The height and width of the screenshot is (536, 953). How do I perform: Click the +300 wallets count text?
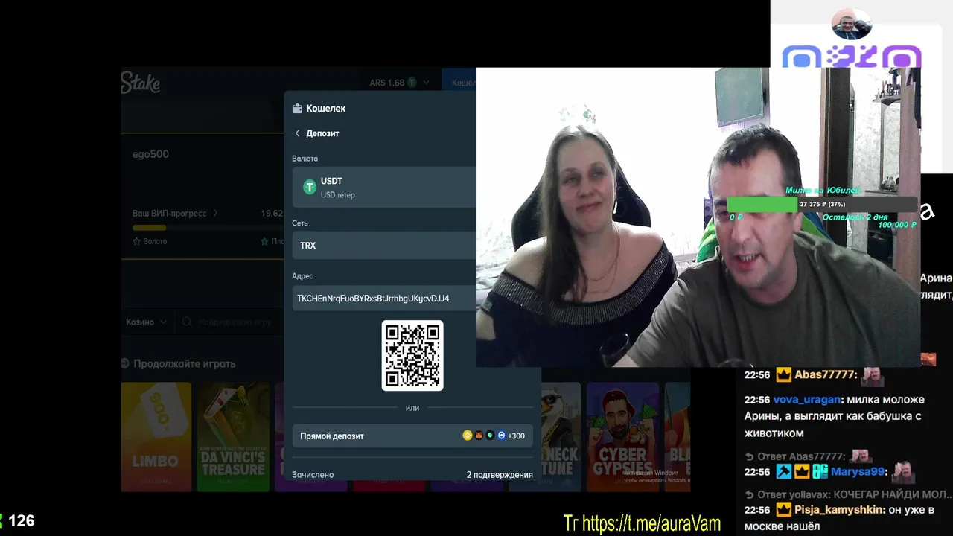click(x=516, y=435)
